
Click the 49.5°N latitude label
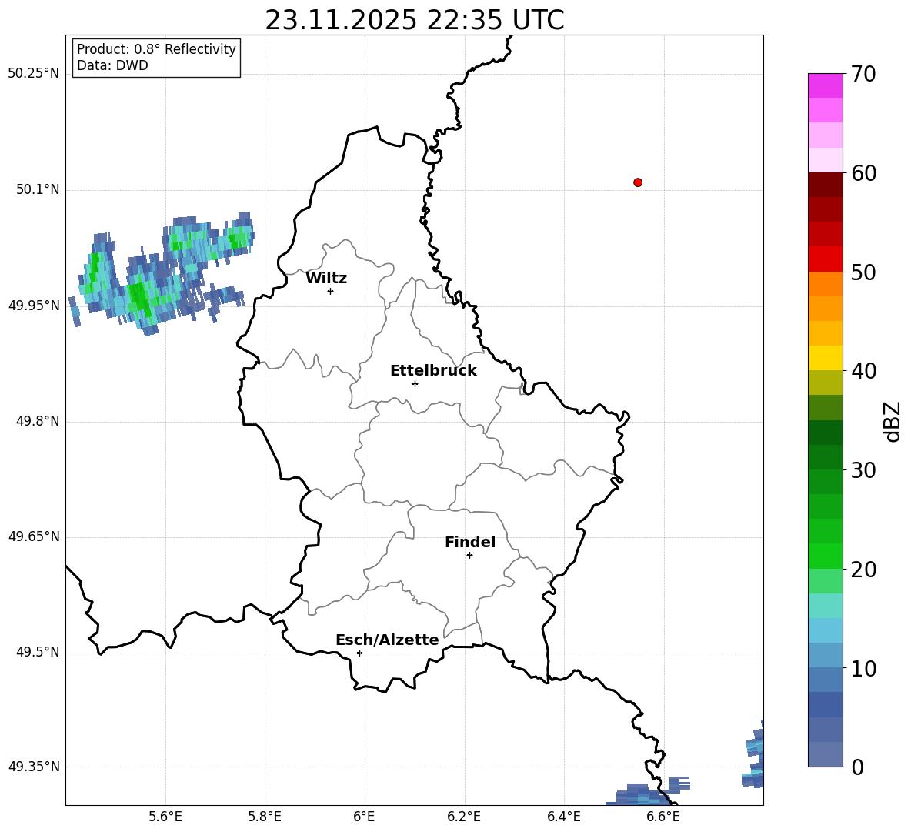tap(38, 652)
